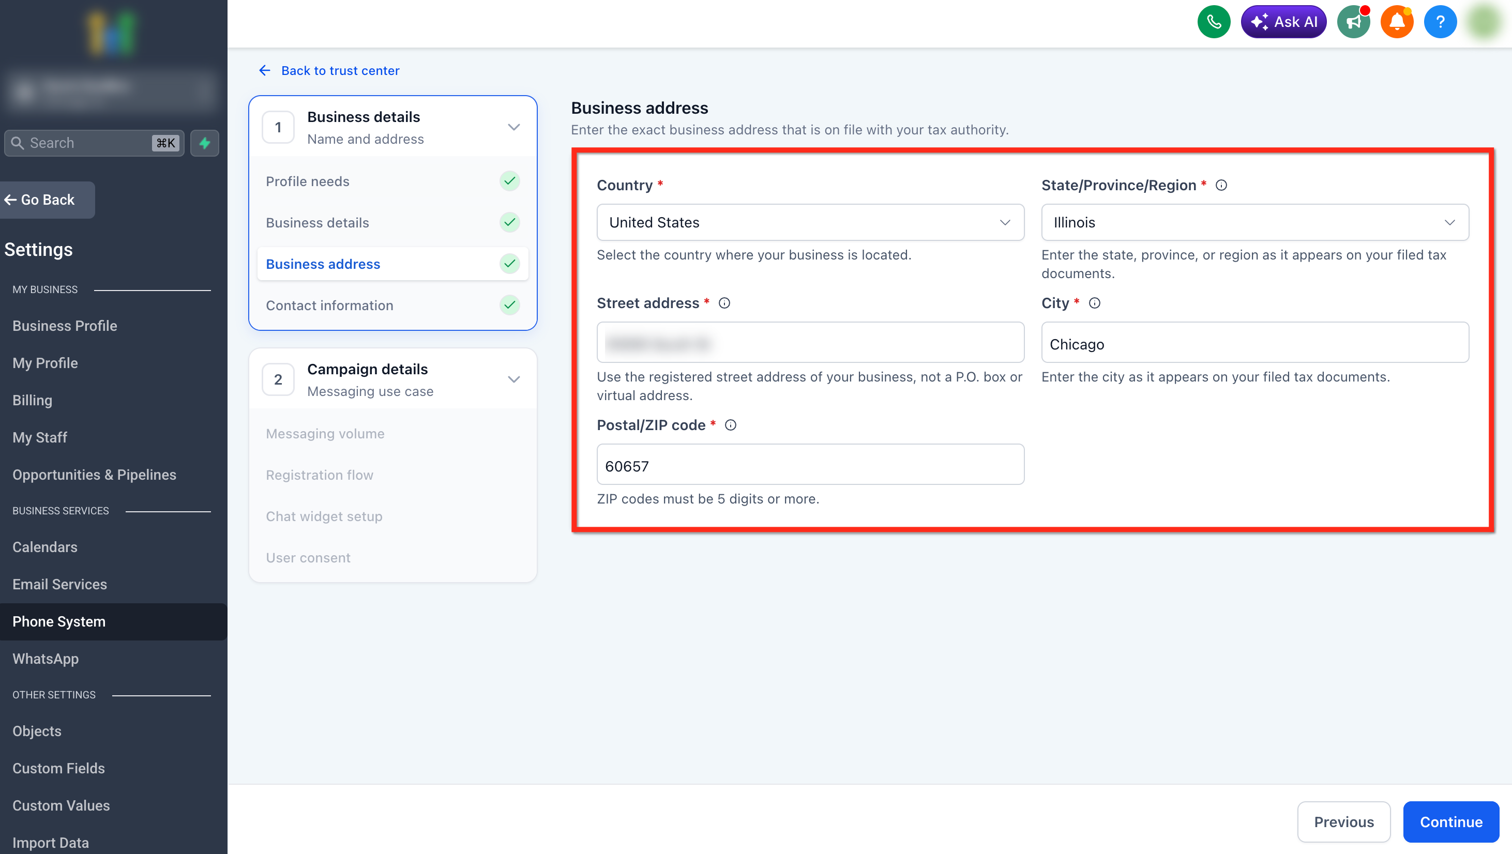The width and height of the screenshot is (1512, 854).
Task: Follow the Back to trust center link
Action: (x=340, y=70)
